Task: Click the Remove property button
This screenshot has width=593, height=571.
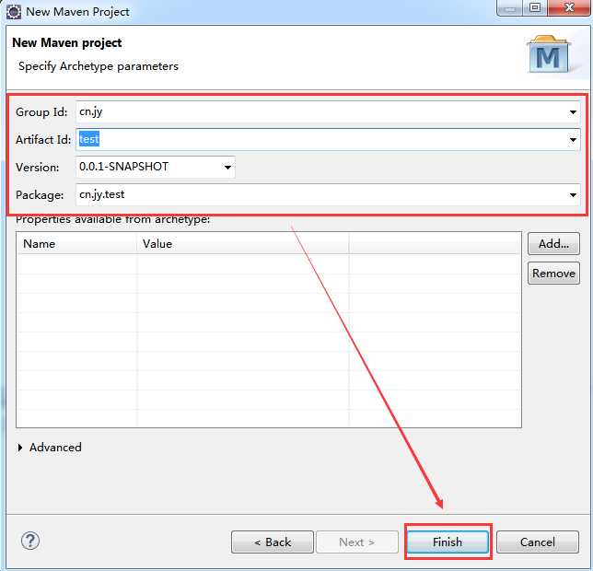Action: pos(553,273)
